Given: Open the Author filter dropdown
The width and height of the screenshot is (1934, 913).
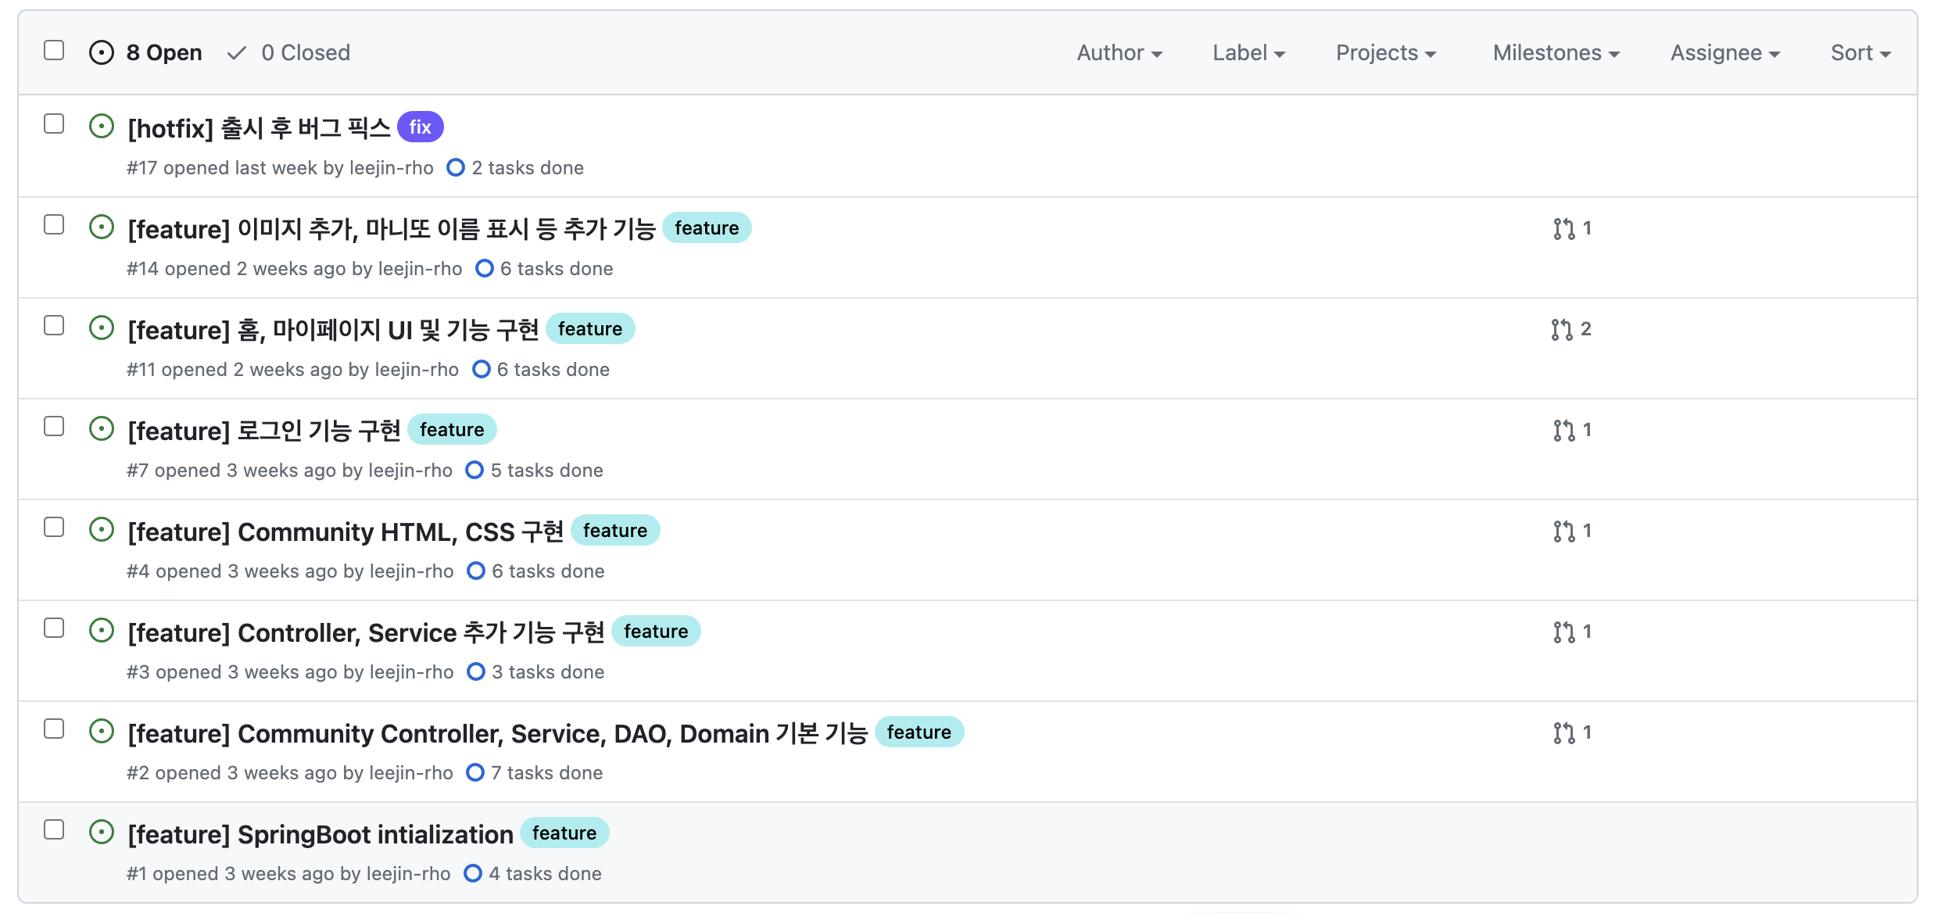Looking at the screenshot, I should [1119, 53].
